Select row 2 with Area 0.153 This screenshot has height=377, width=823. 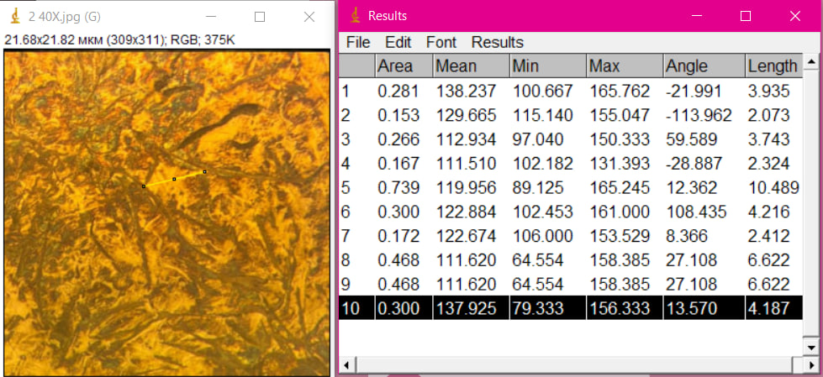(571, 115)
